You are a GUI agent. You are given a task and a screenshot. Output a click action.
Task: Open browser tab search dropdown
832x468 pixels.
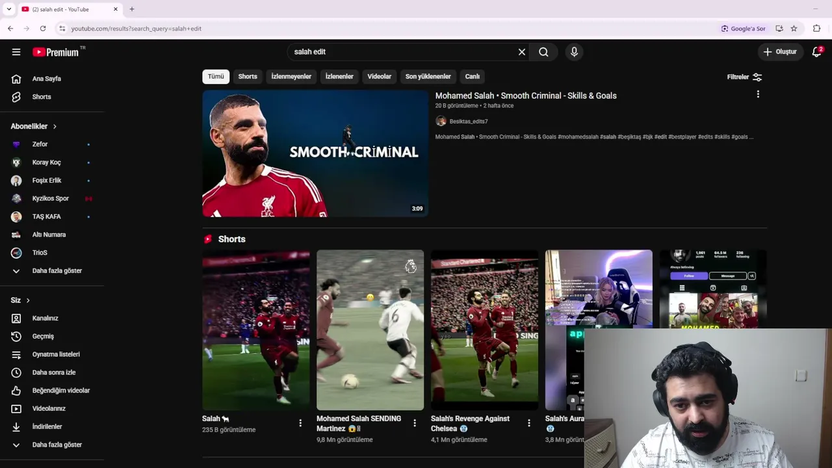(8, 9)
